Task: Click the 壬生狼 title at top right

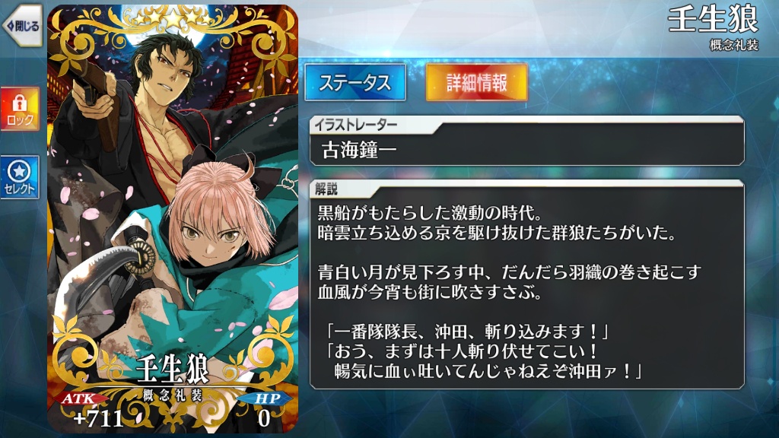Action: coord(713,20)
